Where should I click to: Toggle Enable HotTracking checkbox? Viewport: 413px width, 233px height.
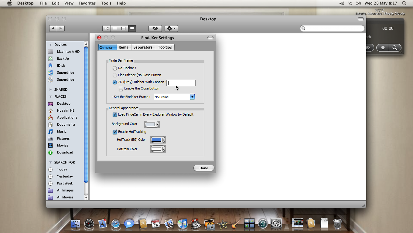(x=115, y=132)
